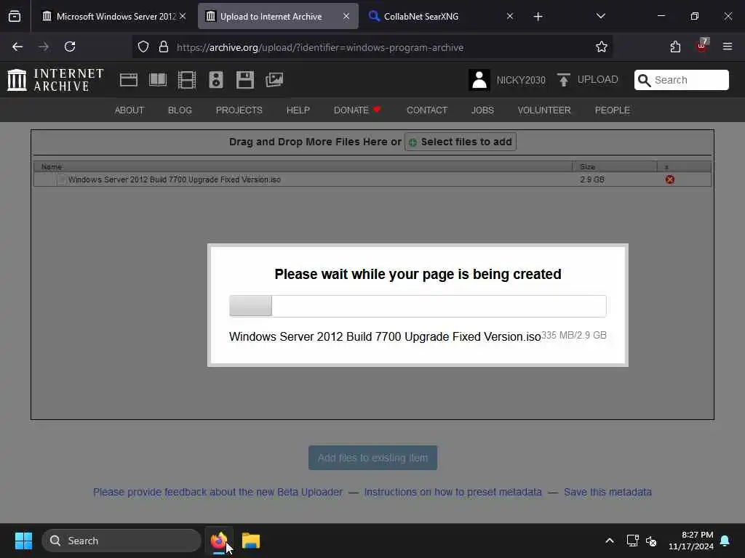Click the browser URL address bar
Screen dimensions: 745x558
(372, 47)
